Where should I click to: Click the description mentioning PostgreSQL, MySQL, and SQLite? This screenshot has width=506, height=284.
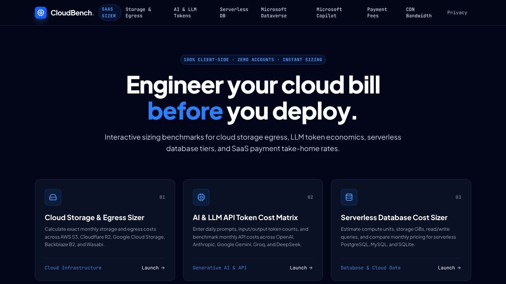coord(398,237)
